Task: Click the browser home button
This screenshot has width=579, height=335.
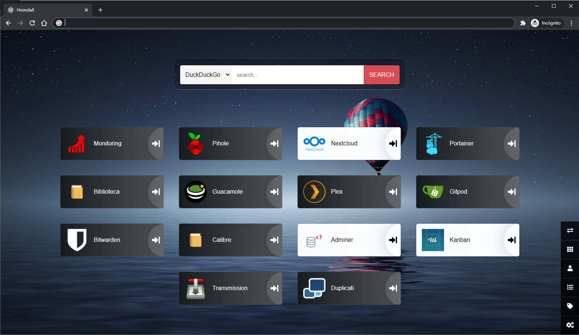Action: click(44, 23)
